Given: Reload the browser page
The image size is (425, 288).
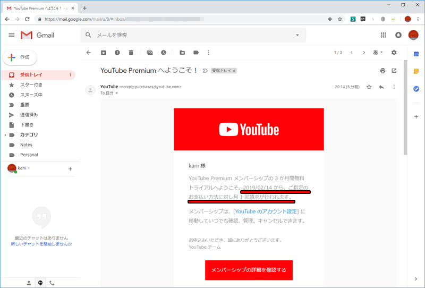Looking at the screenshot, I should (x=27, y=19).
